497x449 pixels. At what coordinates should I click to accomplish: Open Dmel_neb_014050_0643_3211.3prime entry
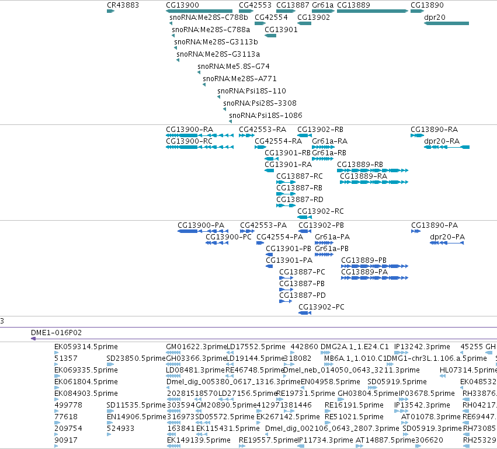pos(351,370)
